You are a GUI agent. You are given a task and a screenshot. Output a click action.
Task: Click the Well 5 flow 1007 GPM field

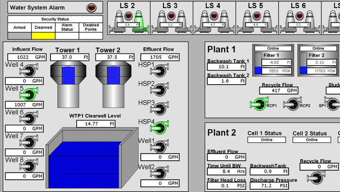click(24, 105)
